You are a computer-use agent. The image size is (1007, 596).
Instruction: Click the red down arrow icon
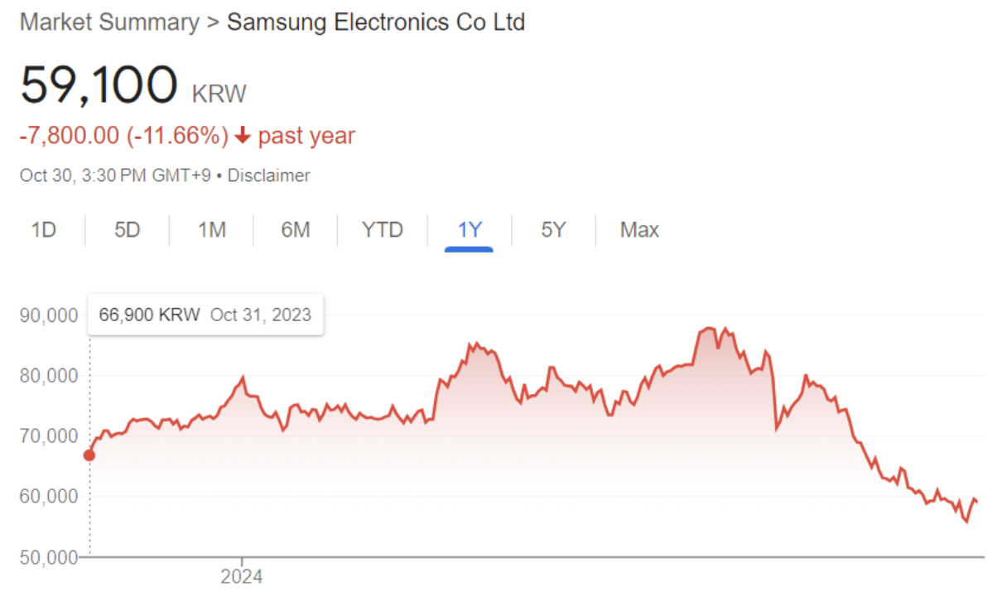(x=243, y=137)
